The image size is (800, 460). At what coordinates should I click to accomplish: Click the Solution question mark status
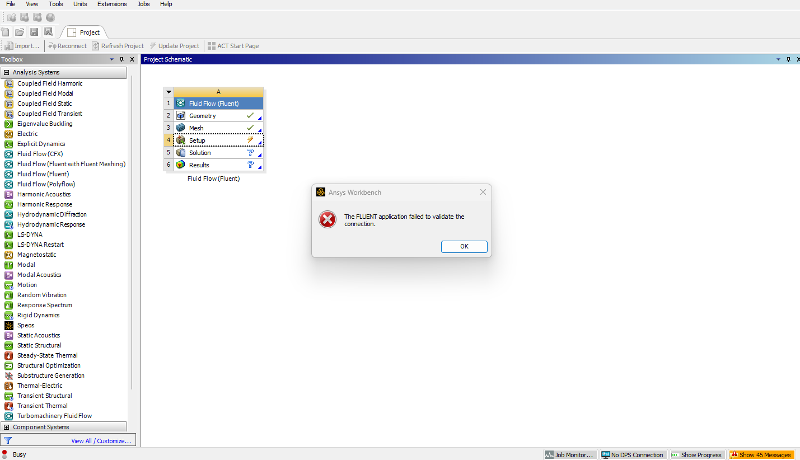[x=250, y=152]
